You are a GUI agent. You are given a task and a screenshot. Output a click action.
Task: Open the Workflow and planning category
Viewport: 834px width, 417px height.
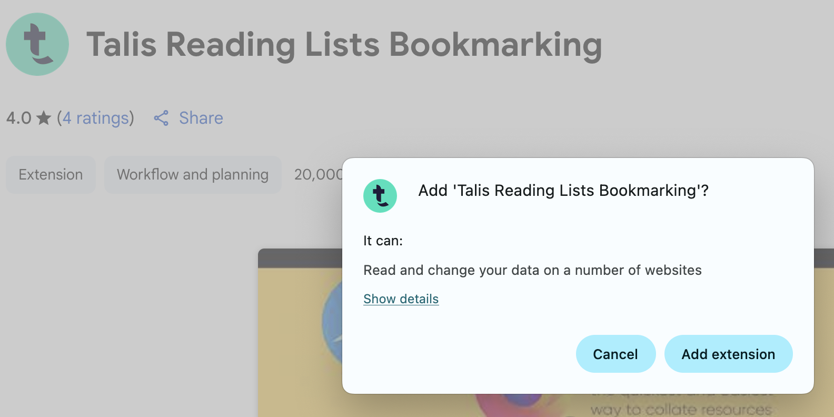[x=193, y=174]
